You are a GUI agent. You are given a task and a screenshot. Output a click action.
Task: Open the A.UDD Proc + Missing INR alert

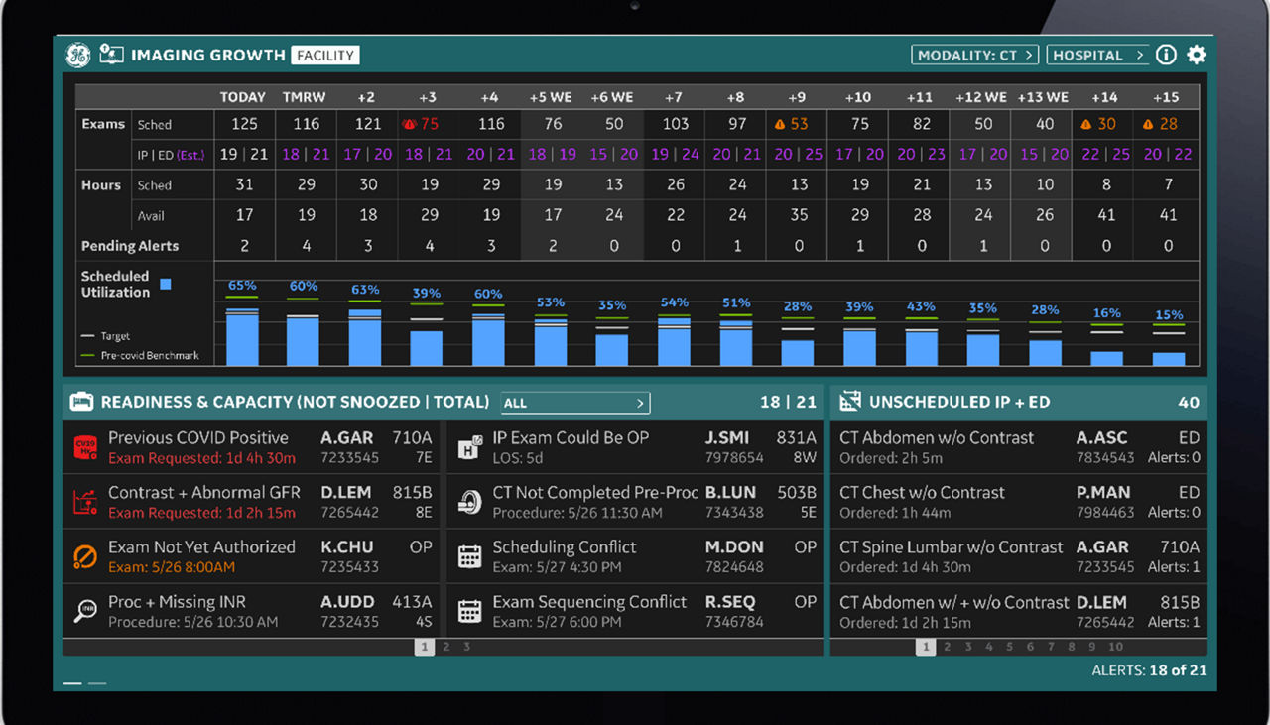[x=253, y=611]
